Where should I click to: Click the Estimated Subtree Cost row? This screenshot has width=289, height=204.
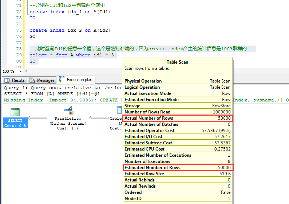click(x=178, y=143)
